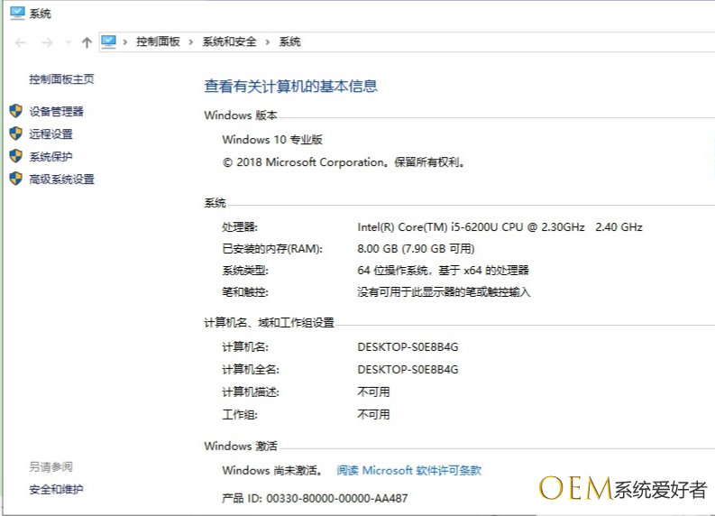
Task: Click the forward arrow navigation button
Action: point(46,42)
